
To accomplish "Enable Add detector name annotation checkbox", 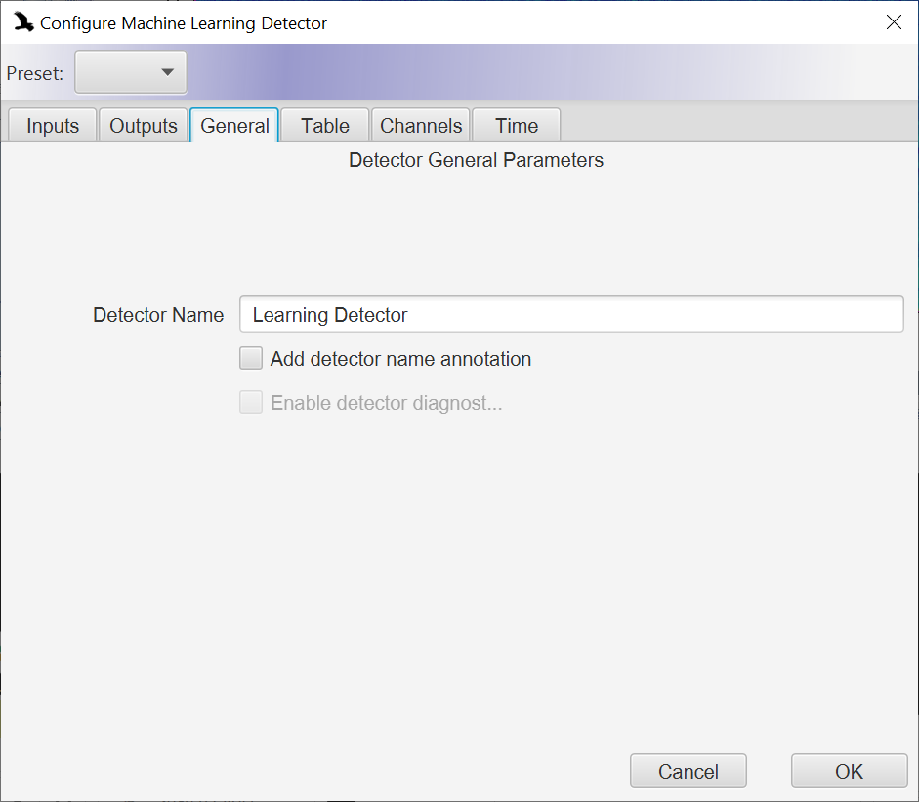I will [251, 358].
